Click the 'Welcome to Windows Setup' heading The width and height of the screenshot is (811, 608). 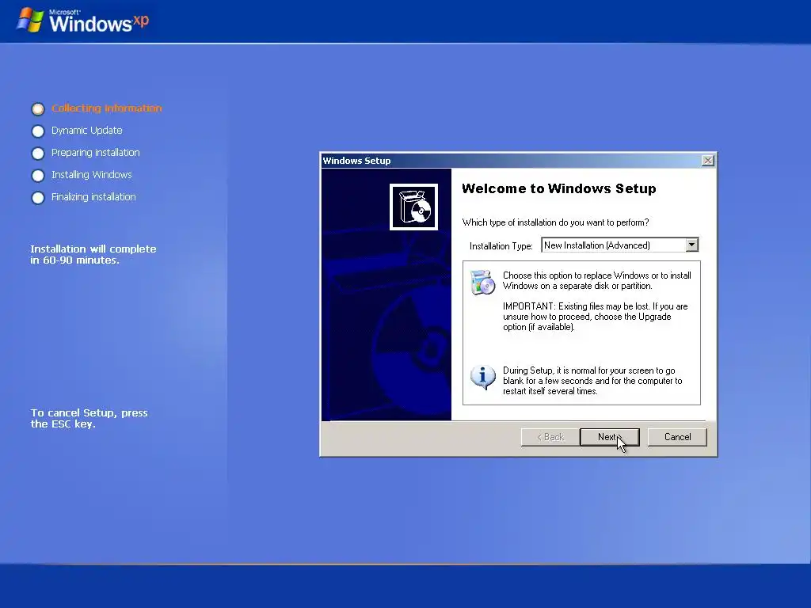coord(558,188)
